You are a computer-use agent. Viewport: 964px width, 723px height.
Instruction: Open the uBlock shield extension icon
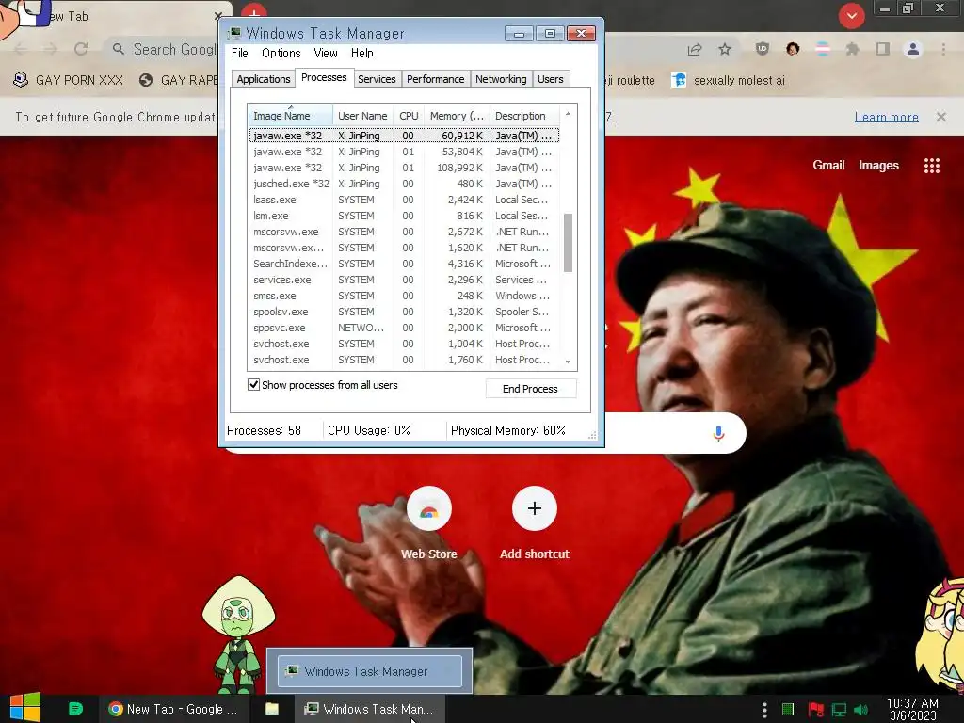763,49
